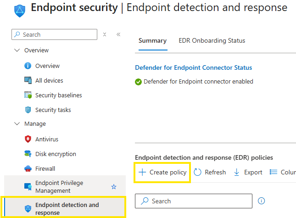Switch to the EDR Onboarding Status tab
The width and height of the screenshot is (296, 218).
tap(212, 41)
